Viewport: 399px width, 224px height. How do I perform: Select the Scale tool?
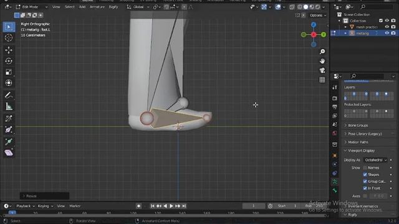click(x=9, y=72)
